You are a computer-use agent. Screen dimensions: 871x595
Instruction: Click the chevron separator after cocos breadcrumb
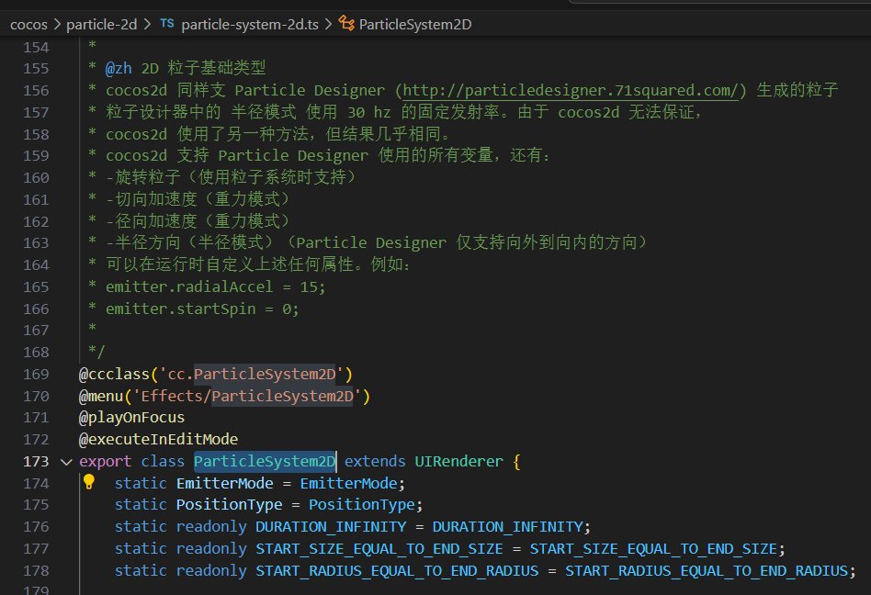pyautogui.click(x=57, y=24)
